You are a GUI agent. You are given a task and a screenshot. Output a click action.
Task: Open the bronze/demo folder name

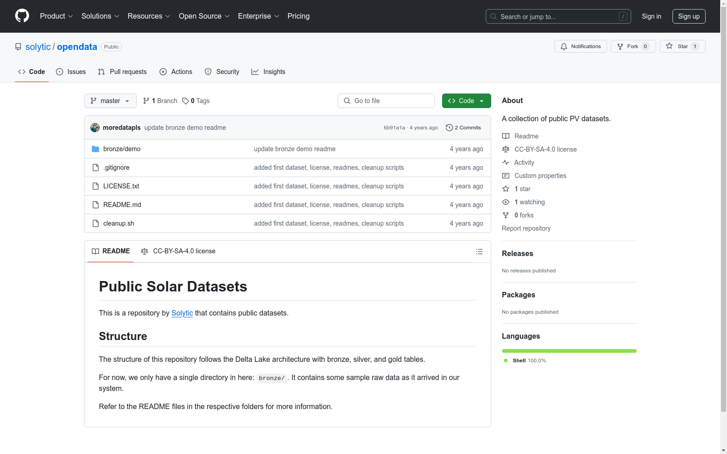(x=122, y=149)
